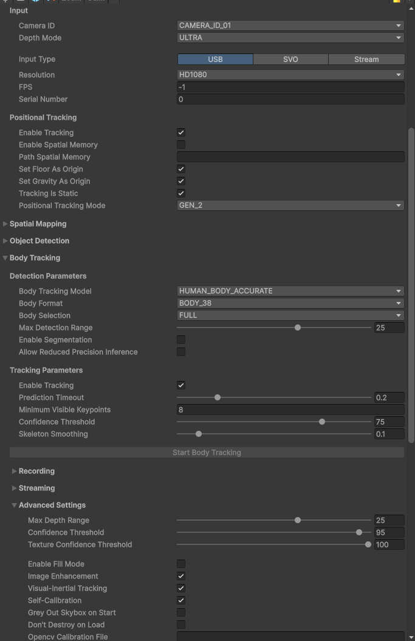The width and height of the screenshot is (415, 641).
Task: Select SVO input type
Action: [290, 60]
